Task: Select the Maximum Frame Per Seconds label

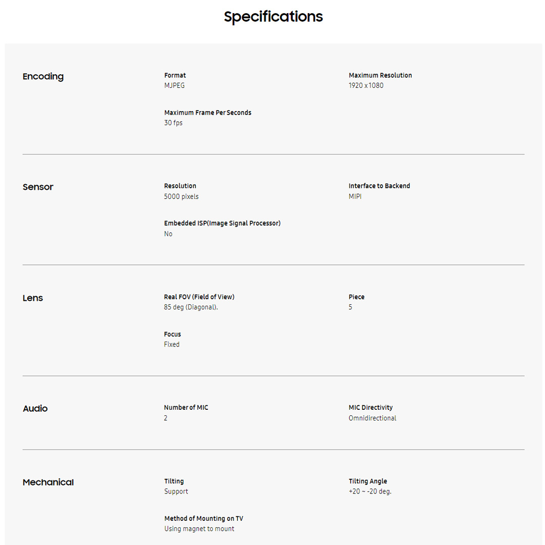Action: [x=207, y=113]
